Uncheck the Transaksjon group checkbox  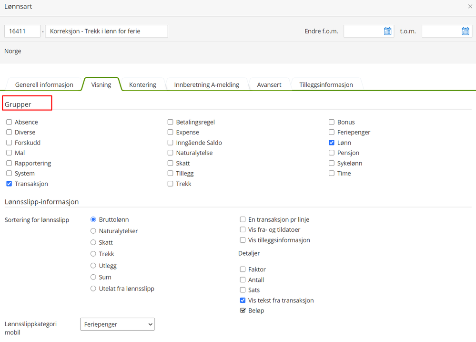[x=9, y=184]
